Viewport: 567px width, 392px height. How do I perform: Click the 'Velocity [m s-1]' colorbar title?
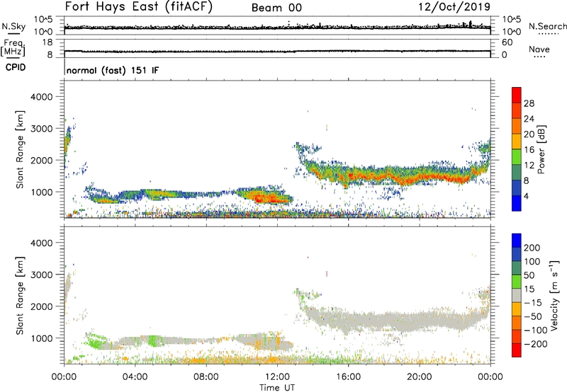point(554,295)
